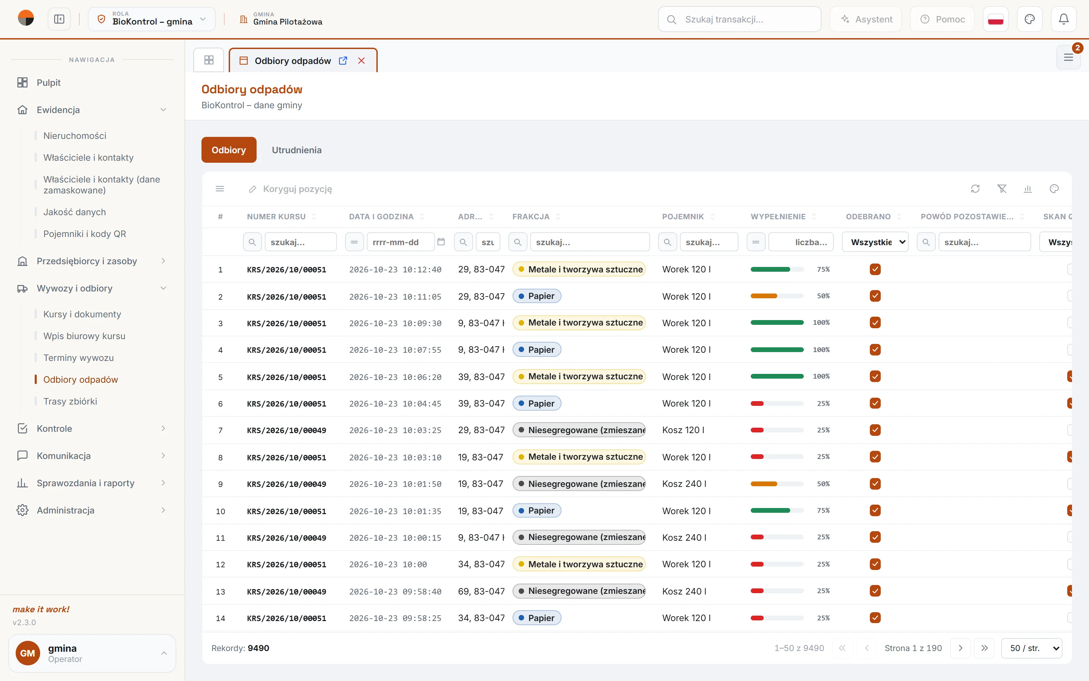
Task: Clear table filters icon
Action: 1002,189
